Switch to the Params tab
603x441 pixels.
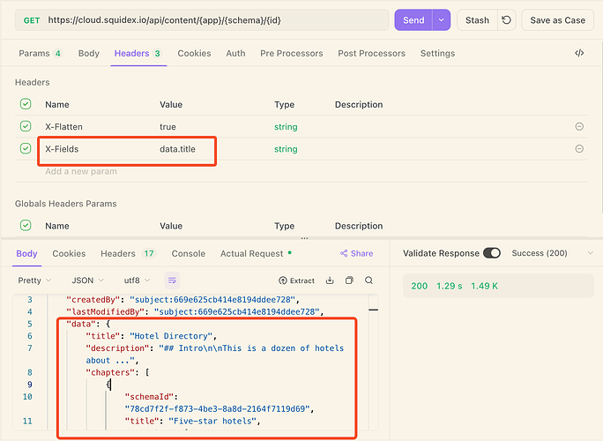click(x=40, y=54)
